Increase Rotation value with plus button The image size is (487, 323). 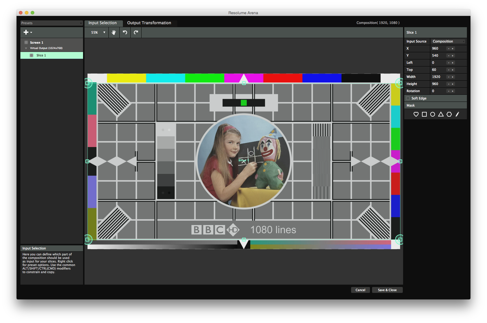point(452,91)
